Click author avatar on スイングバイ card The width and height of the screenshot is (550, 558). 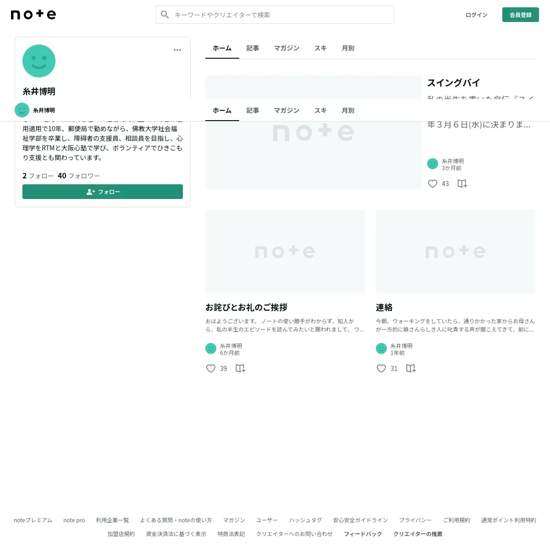[433, 164]
